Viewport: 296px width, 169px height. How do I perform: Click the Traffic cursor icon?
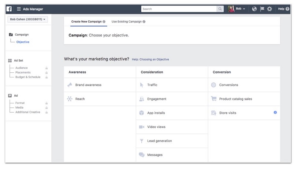(142, 85)
